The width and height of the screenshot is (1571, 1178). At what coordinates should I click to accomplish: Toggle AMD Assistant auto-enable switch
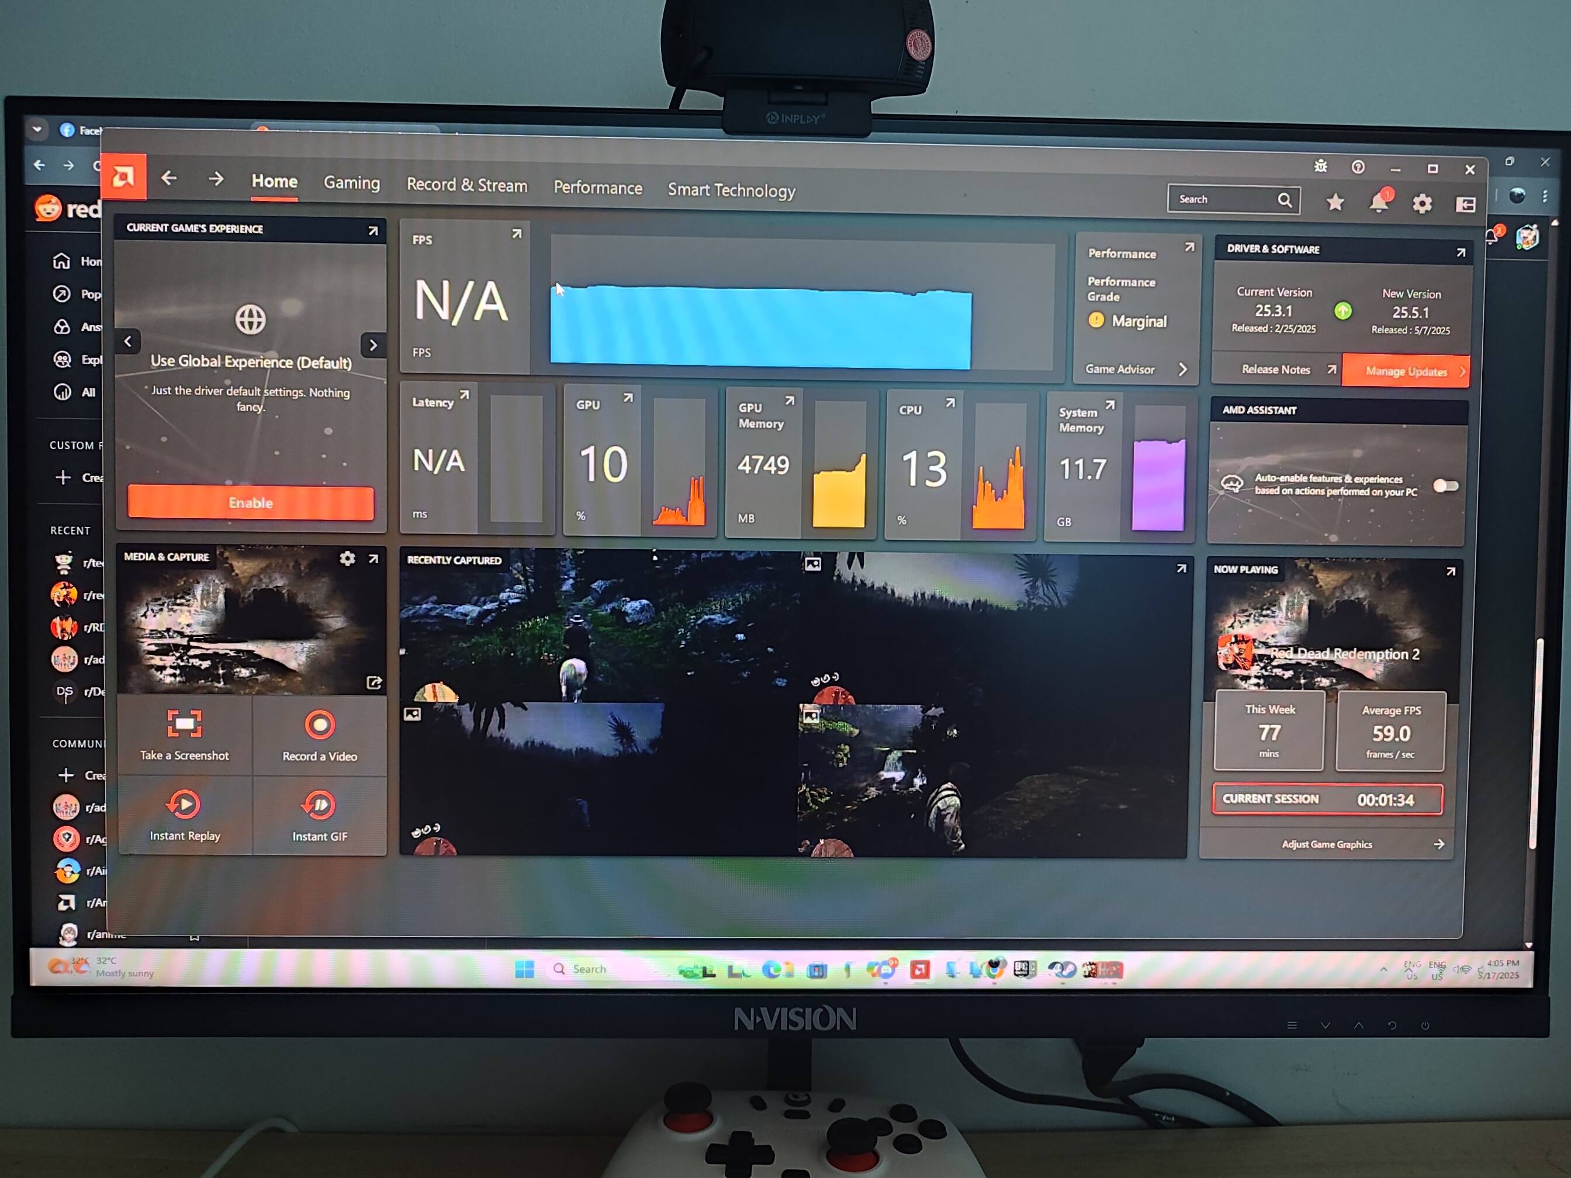1445,486
